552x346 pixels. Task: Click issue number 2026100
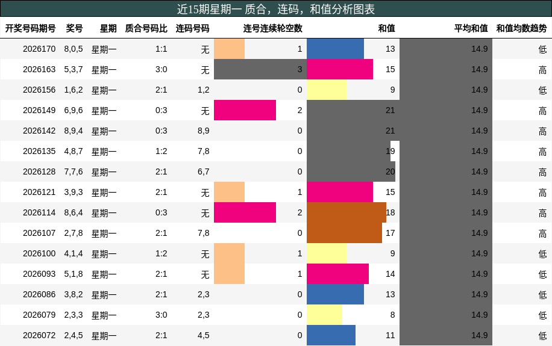click(39, 253)
